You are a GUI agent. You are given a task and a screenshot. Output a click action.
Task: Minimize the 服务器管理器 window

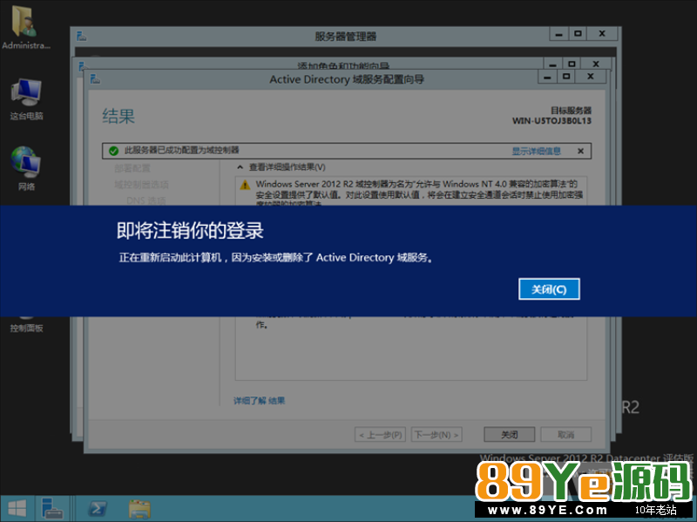(558, 34)
